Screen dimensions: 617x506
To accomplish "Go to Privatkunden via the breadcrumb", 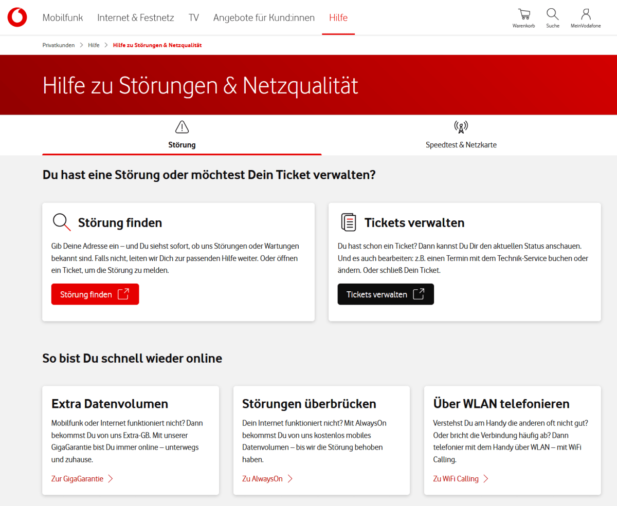I will tap(58, 45).
